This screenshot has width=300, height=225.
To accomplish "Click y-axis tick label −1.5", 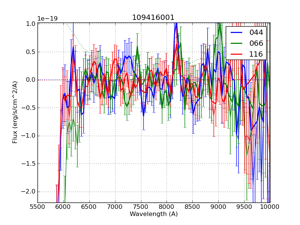I will [x=29, y=163].
